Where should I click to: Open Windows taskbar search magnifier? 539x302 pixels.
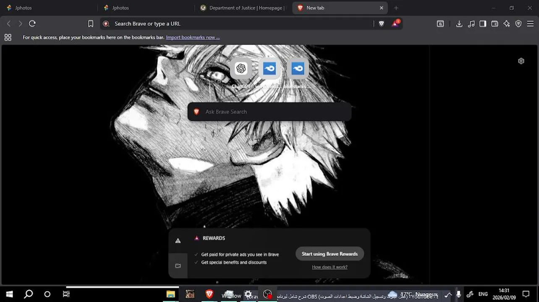28,294
